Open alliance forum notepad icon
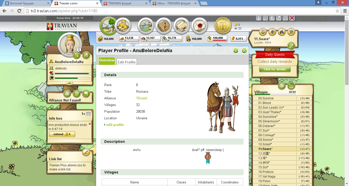349x186 pixels. pos(77,94)
